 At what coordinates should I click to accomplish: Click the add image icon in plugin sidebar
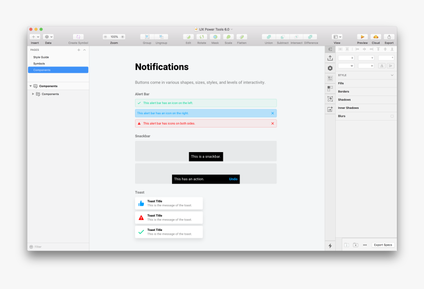(x=330, y=109)
